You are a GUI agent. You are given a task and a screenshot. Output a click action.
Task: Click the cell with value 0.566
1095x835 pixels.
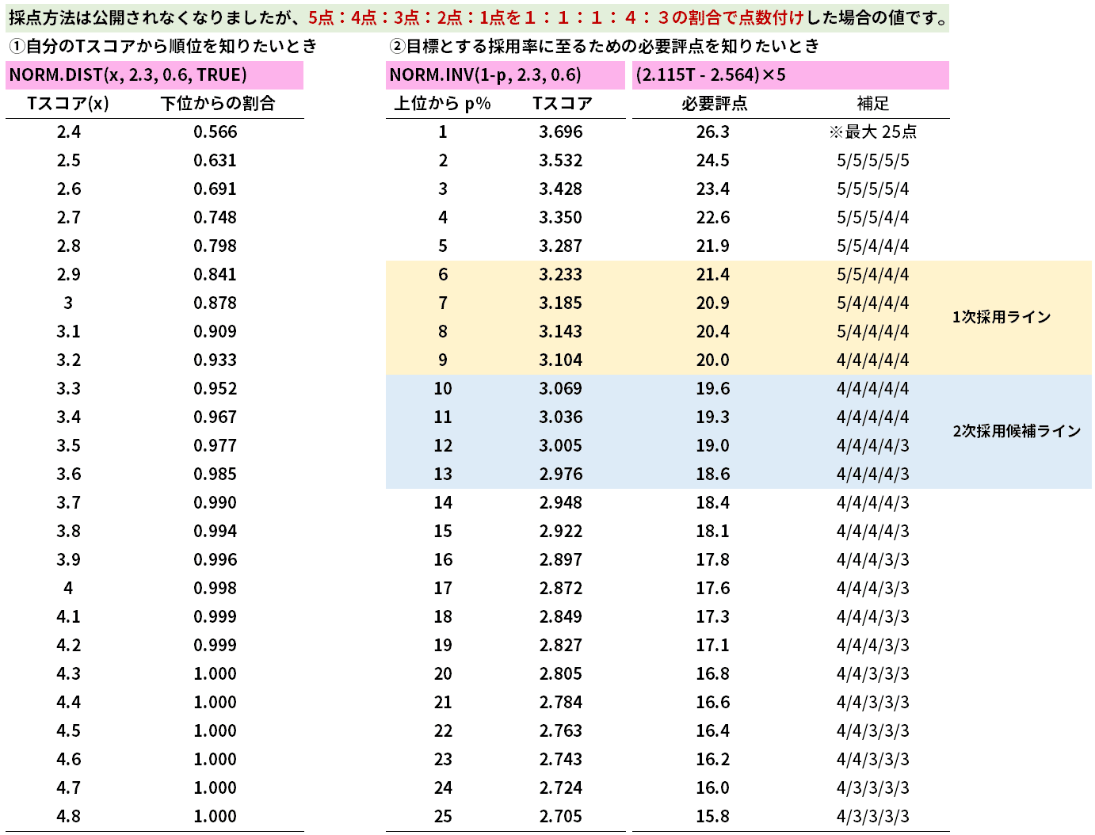tap(215, 132)
